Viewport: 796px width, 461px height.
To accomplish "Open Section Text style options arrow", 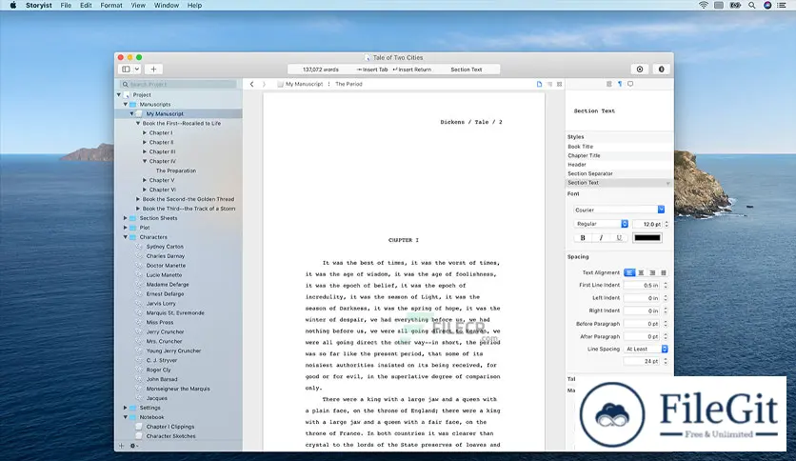I will pyautogui.click(x=668, y=183).
